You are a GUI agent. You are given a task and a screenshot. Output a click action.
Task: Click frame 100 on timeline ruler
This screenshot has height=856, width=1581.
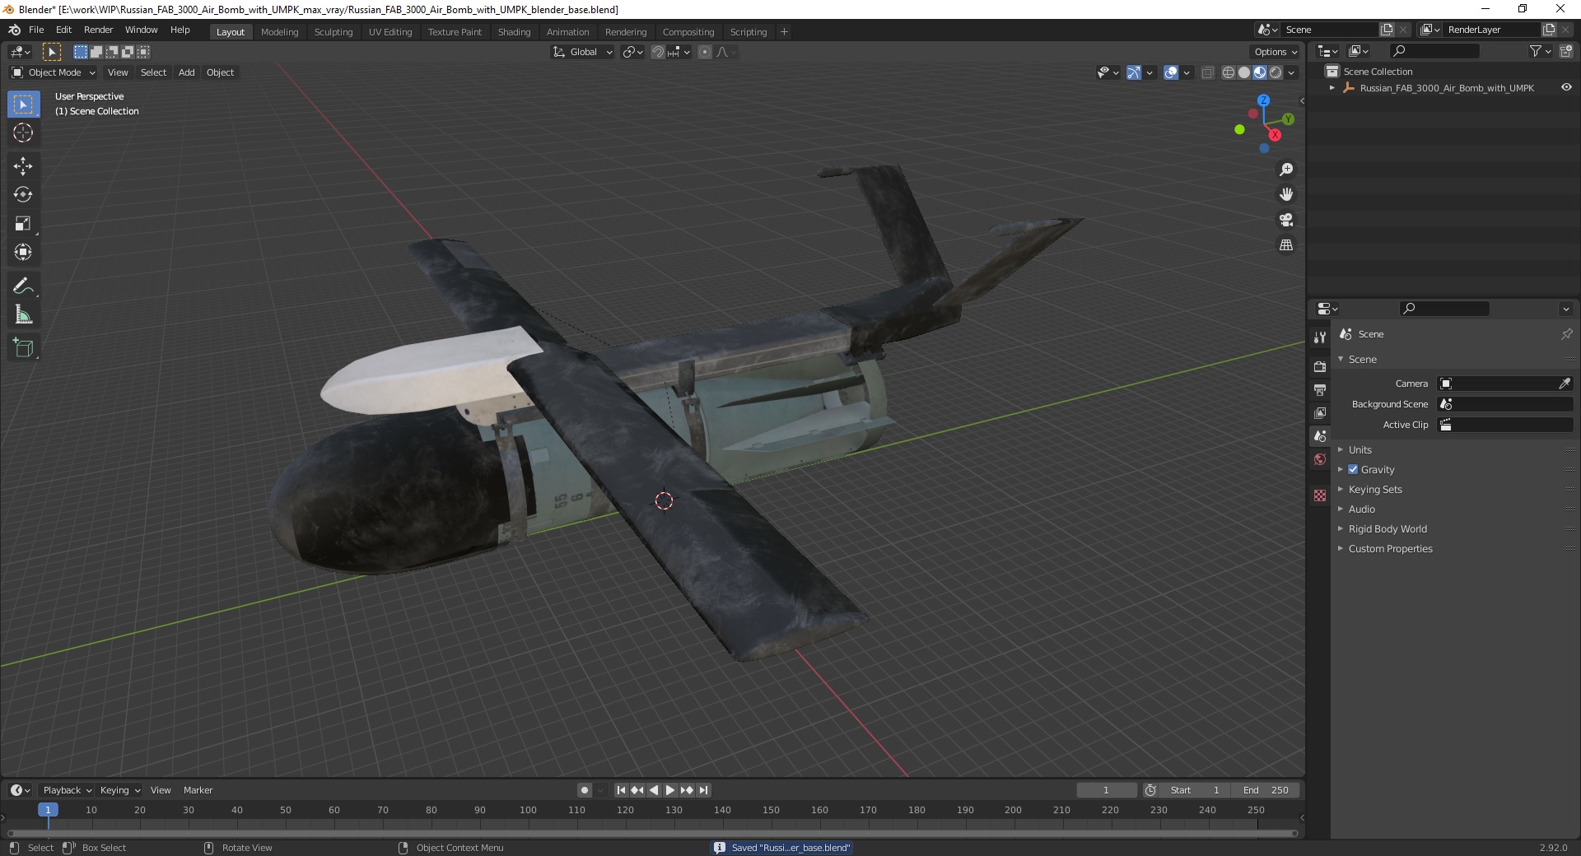[x=528, y=810]
